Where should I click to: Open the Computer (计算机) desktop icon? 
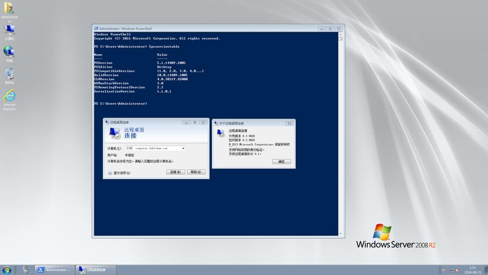(x=9, y=31)
